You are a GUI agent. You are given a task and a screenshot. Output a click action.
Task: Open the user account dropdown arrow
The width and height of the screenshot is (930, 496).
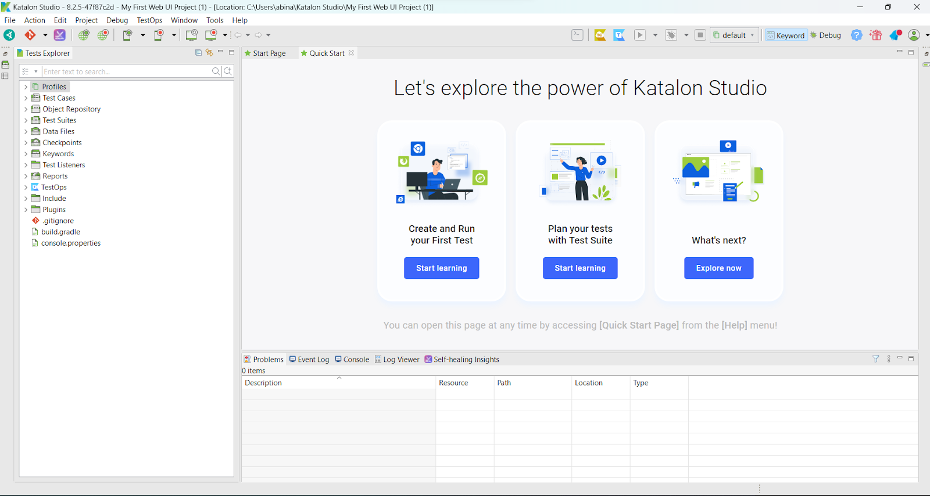pos(927,35)
